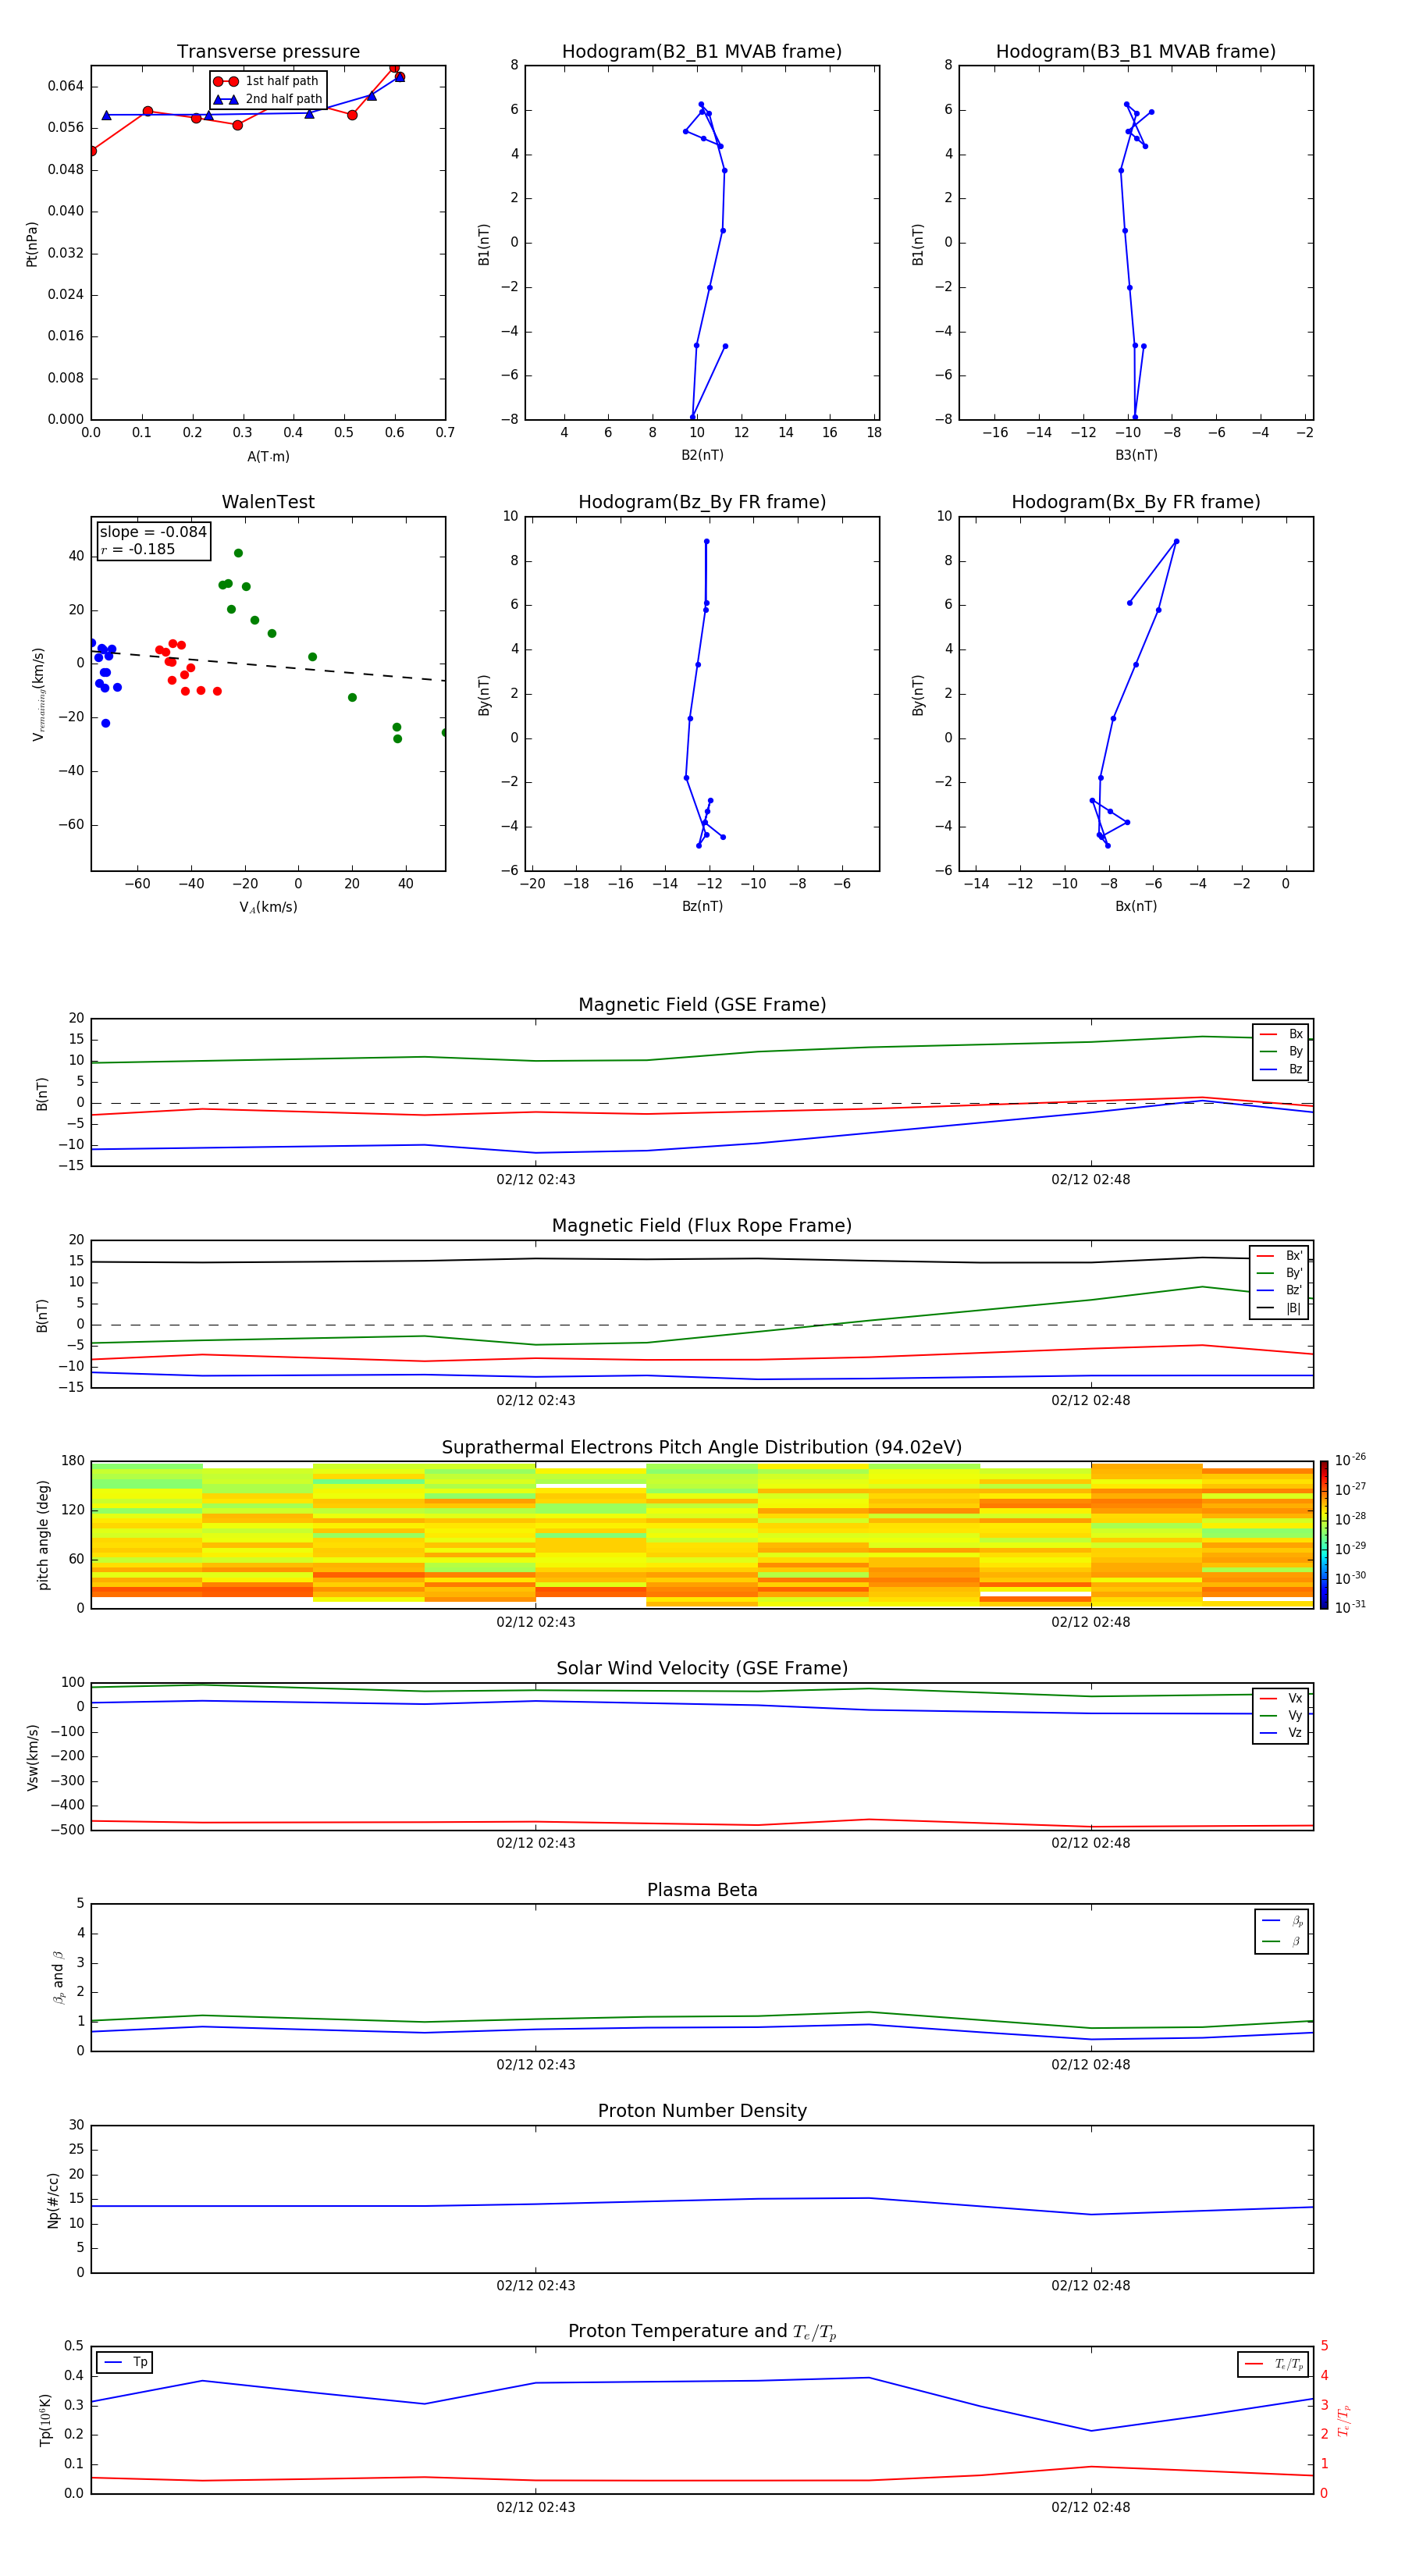Image resolution: width=1405 pixels, height=2576 pixels.
Task: Click the pitch angle colorbar
Action: [x=1324, y=1535]
